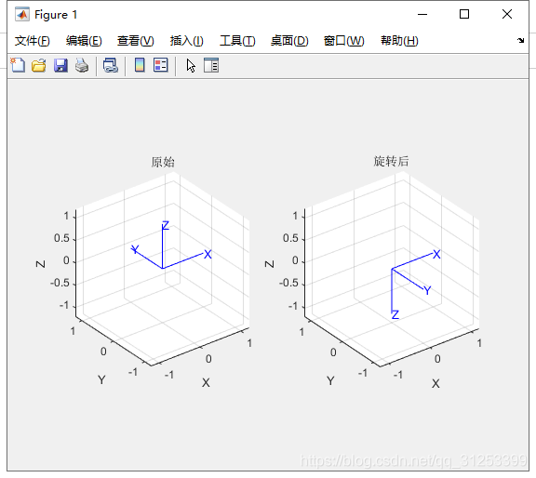
Task: Open the 桌面(D) menu
Action: point(289,41)
